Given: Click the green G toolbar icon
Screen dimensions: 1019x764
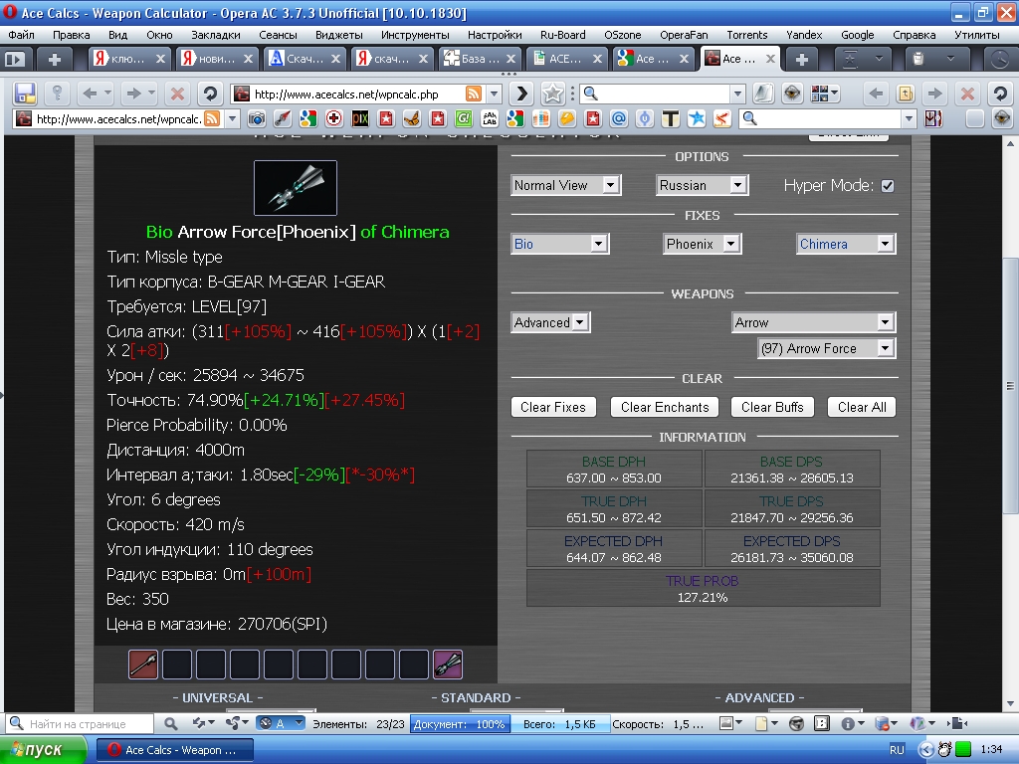Looking at the screenshot, I should point(464,118).
